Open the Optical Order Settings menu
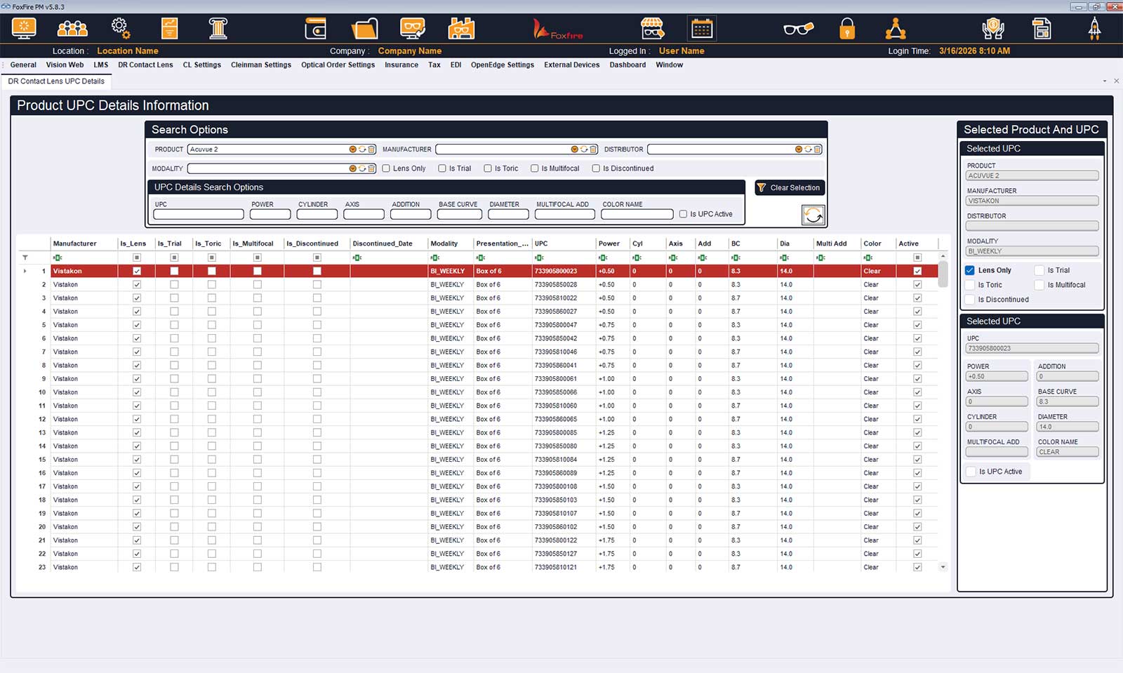Viewport: 1123px width, 673px height. click(x=338, y=65)
